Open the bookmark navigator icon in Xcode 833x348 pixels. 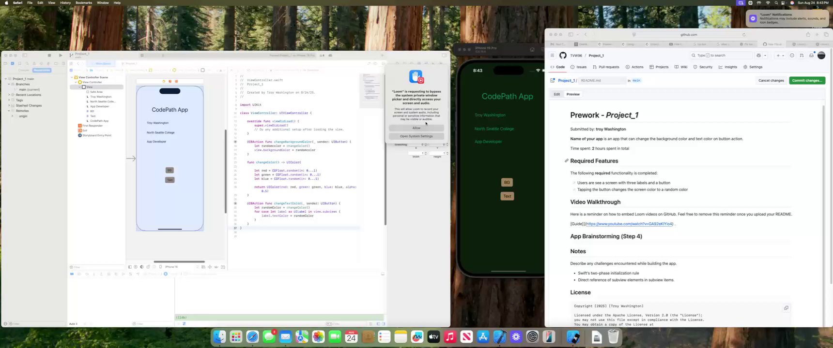coord(20,63)
